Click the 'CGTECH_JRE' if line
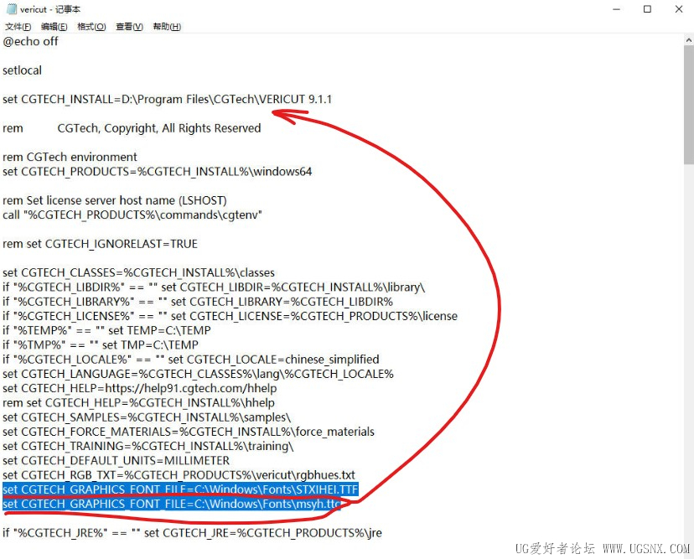Screen dimensions: 694x559 click(x=192, y=533)
